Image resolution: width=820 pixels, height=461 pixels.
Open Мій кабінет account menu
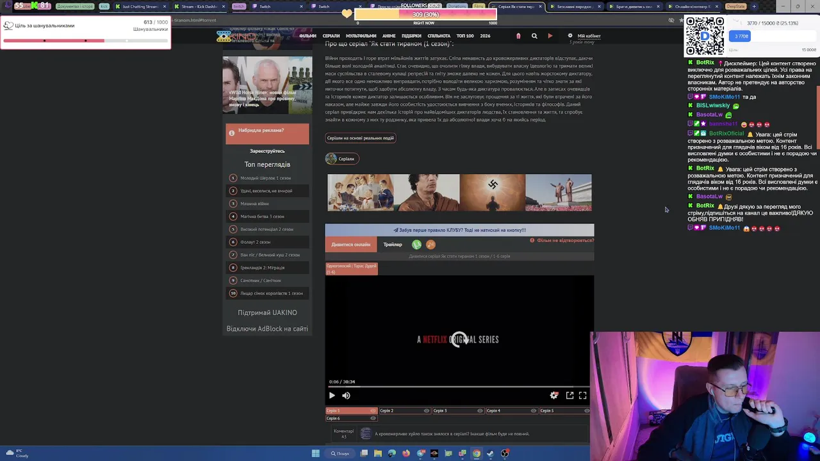(x=589, y=36)
